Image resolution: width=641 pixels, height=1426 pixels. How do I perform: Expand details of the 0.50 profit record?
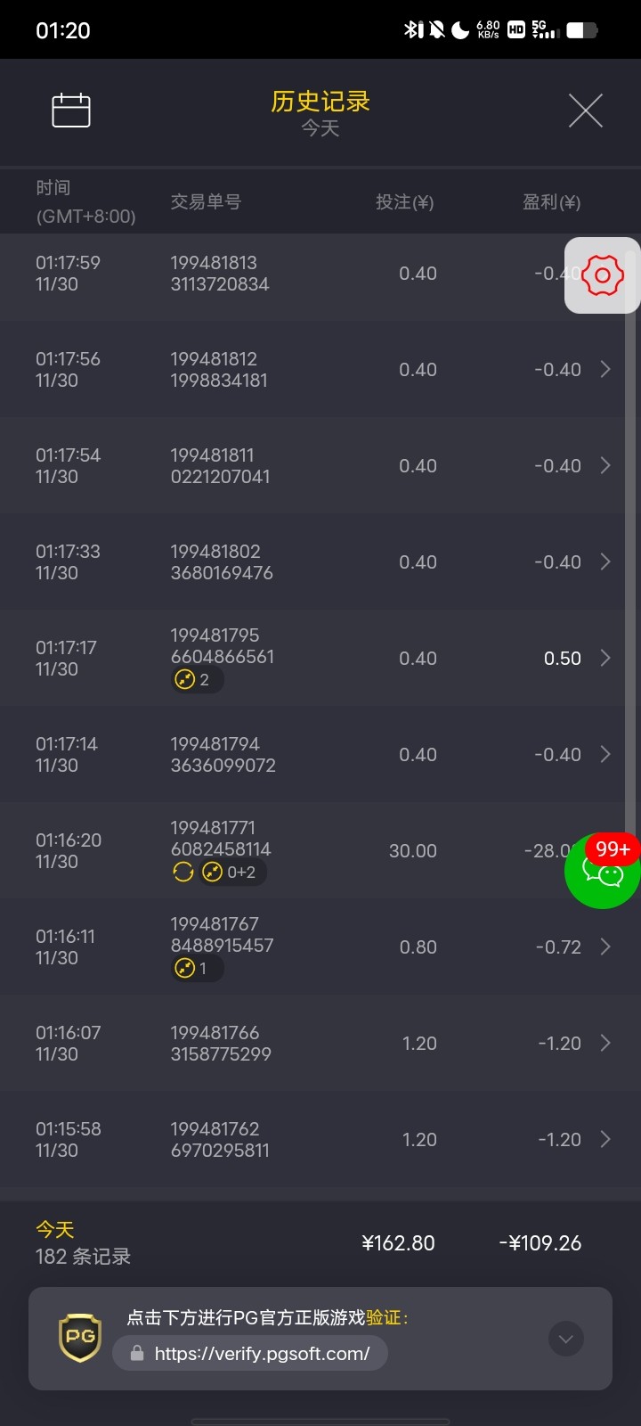(x=605, y=658)
